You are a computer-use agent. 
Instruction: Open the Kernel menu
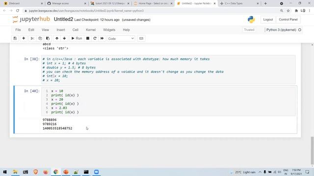pos(91,30)
